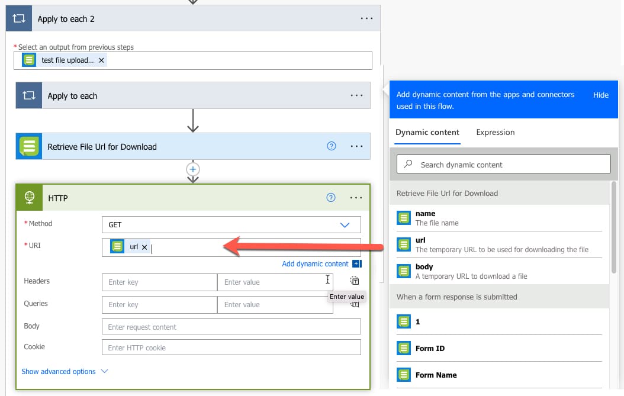Click the HTTP globe icon
This screenshot has width=624, height=396.
(30, 197)
